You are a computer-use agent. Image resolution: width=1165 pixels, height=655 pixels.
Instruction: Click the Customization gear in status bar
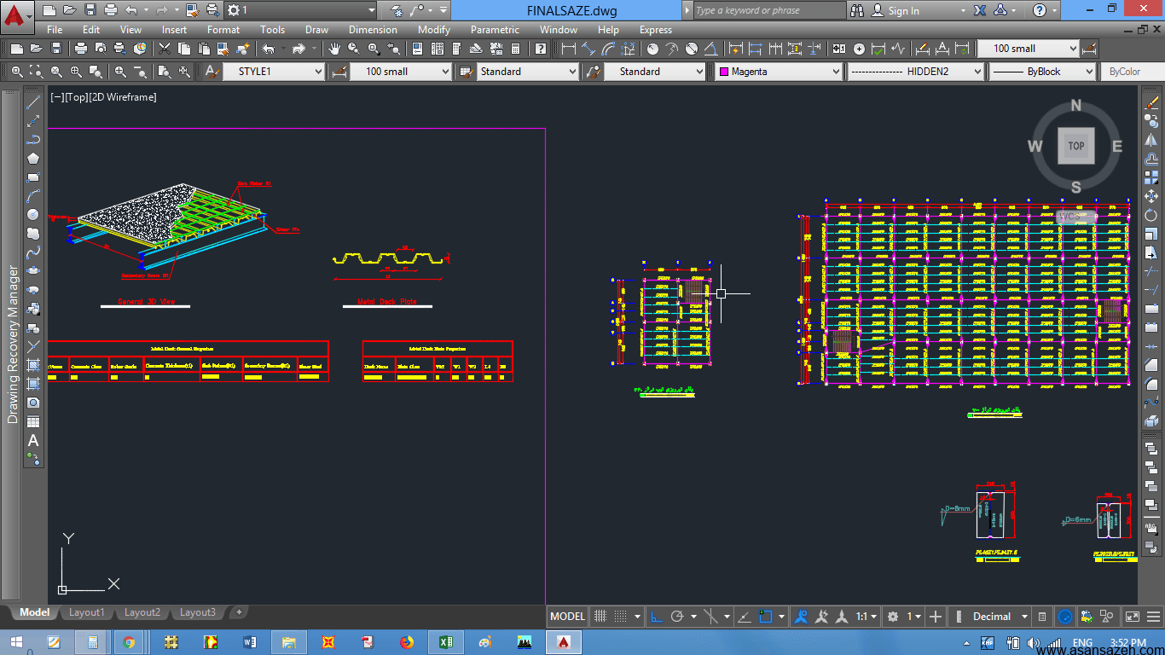pyautogui.click(x=893, y=617)
